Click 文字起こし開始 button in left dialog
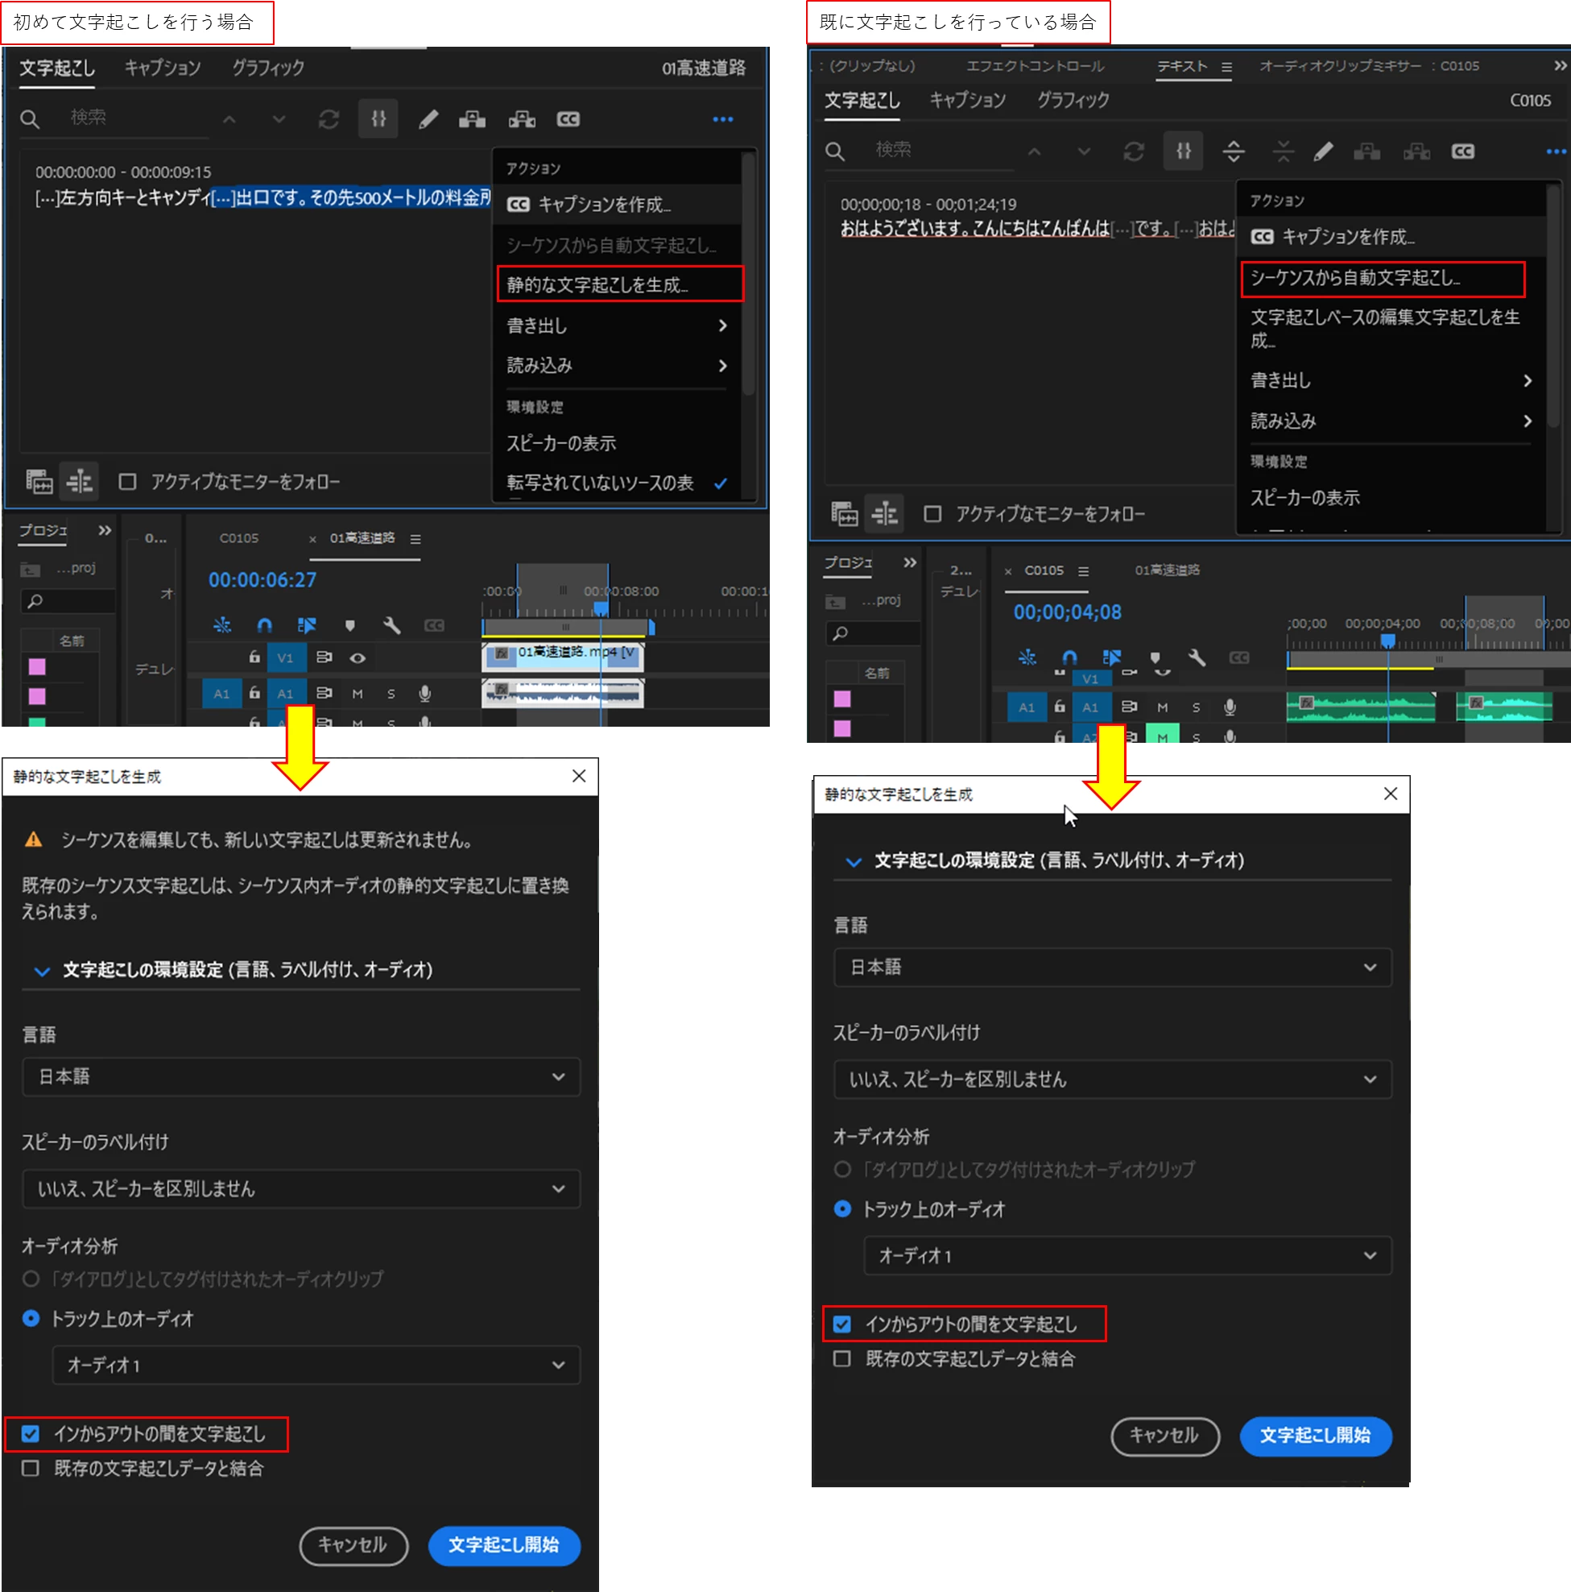The height and width of the screenshot is (1592, 1571). (504, 1545)
